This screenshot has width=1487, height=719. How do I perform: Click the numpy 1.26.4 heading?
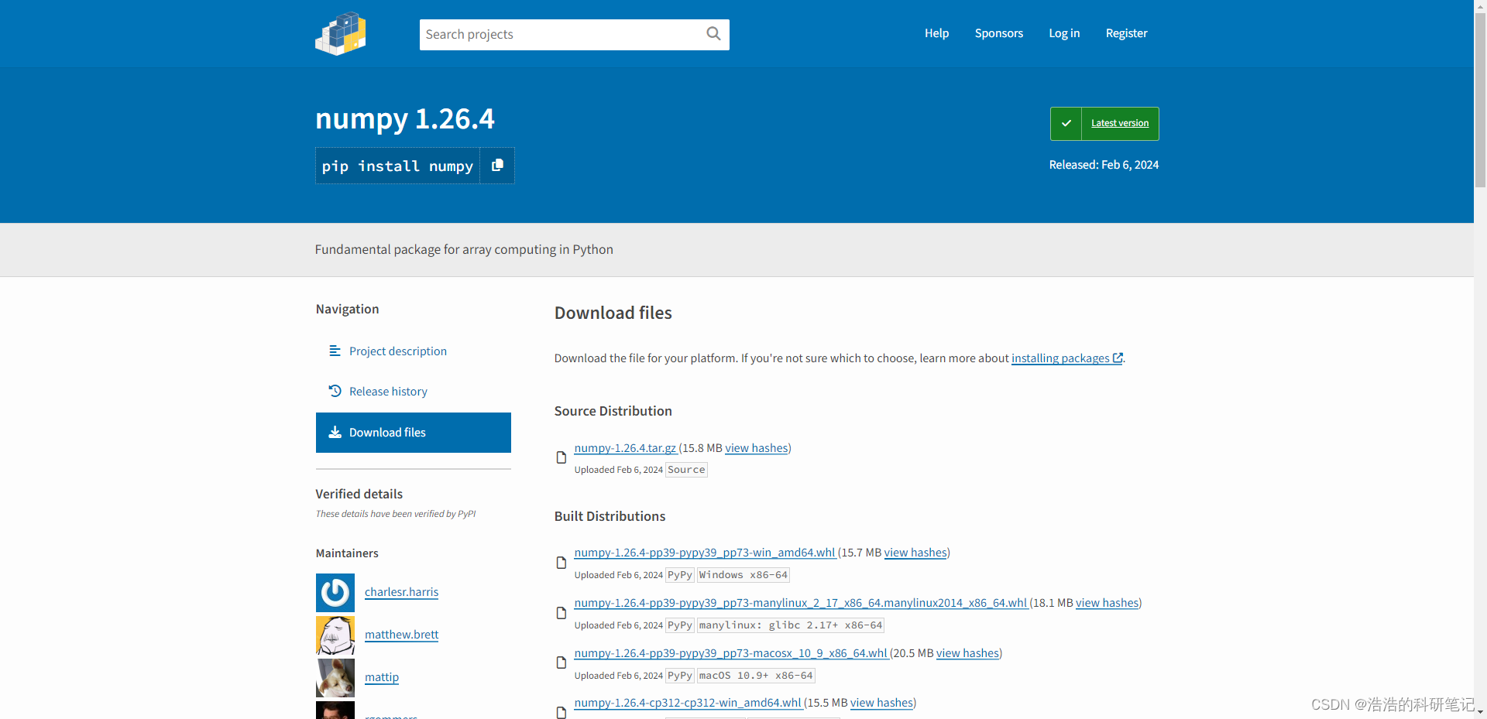[404, 118]
